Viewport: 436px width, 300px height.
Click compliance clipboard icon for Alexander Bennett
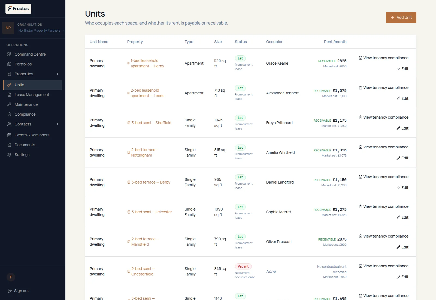(361, 88)
